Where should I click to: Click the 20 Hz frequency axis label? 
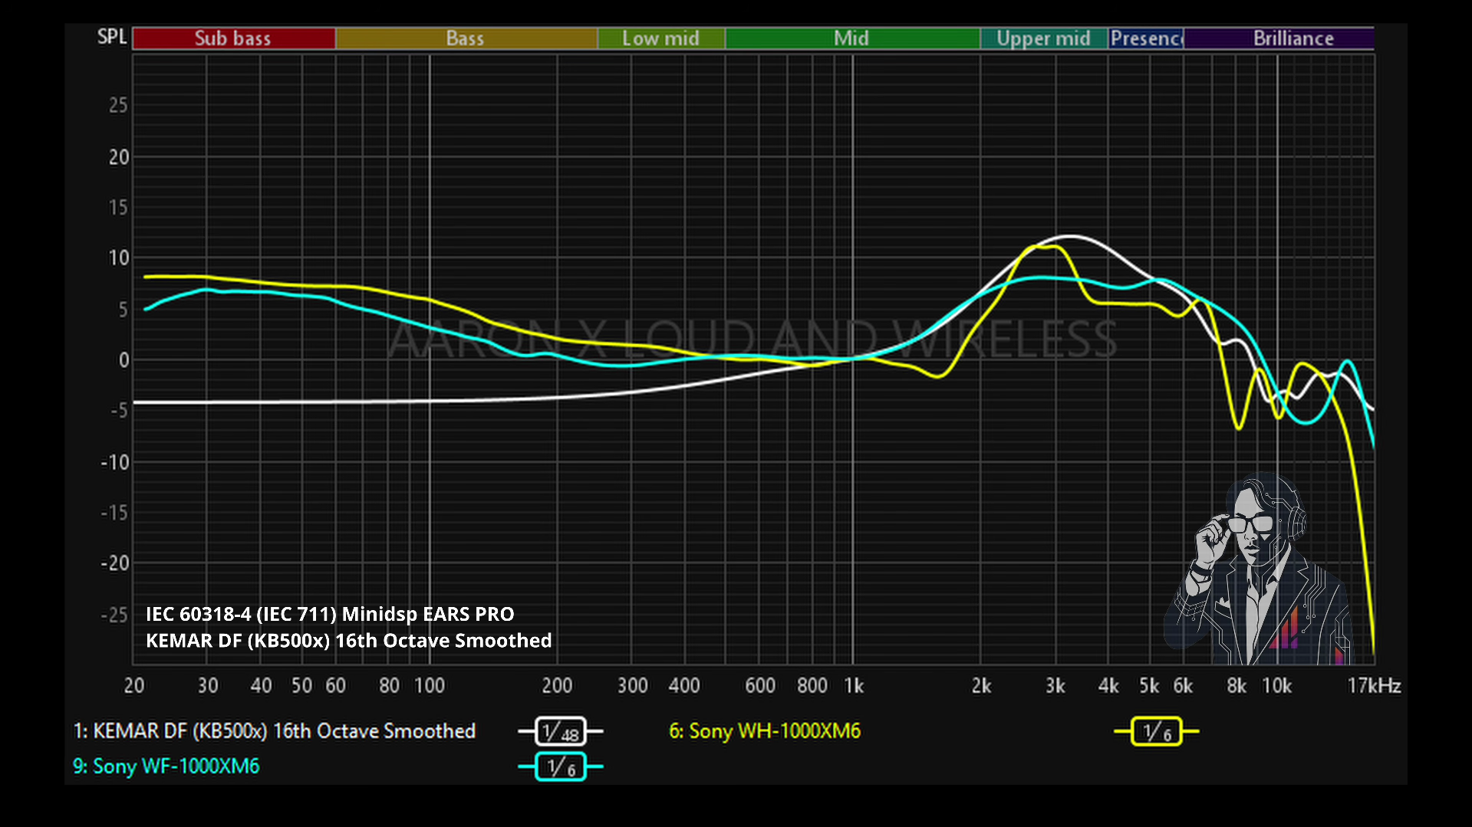click(134, 685)
